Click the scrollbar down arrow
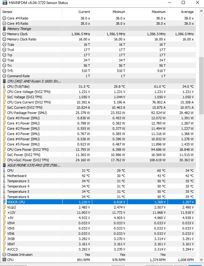The image size is (204, 266). click(x=201, y=260)
